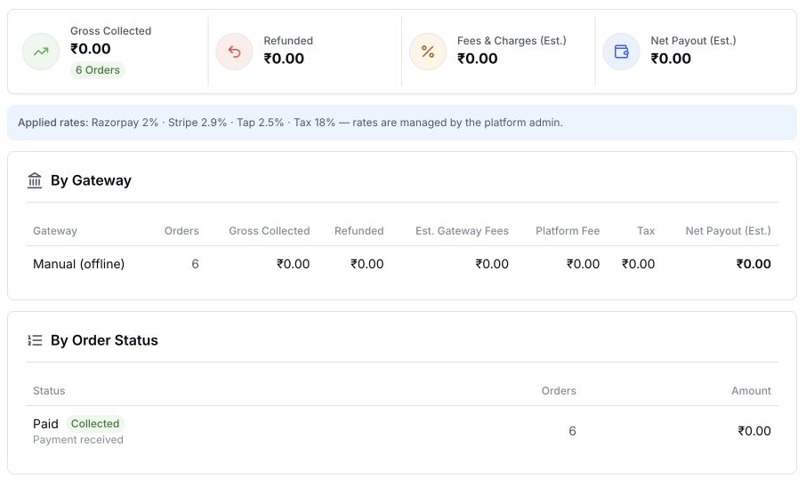Viewport: 806px width, 494px height.
Task: Click Manual (offline) Est. Gateway Fees ₹0.00 cell
Action: (x=492, y=264)
